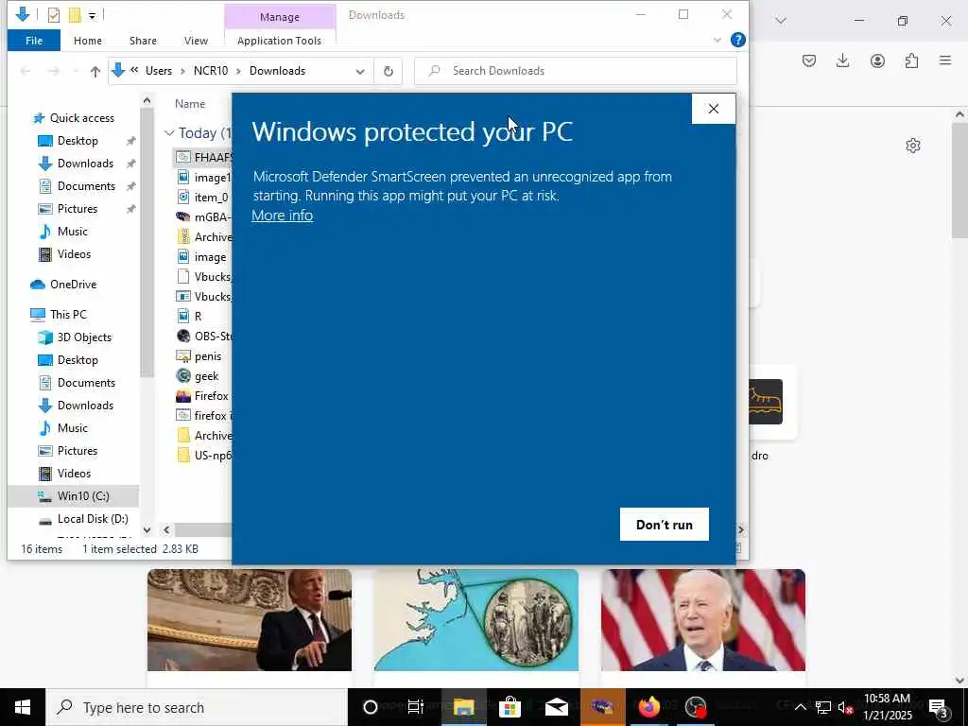
Task: Switch to Firefox on the taskbar
Action: [x=648, y=707]
